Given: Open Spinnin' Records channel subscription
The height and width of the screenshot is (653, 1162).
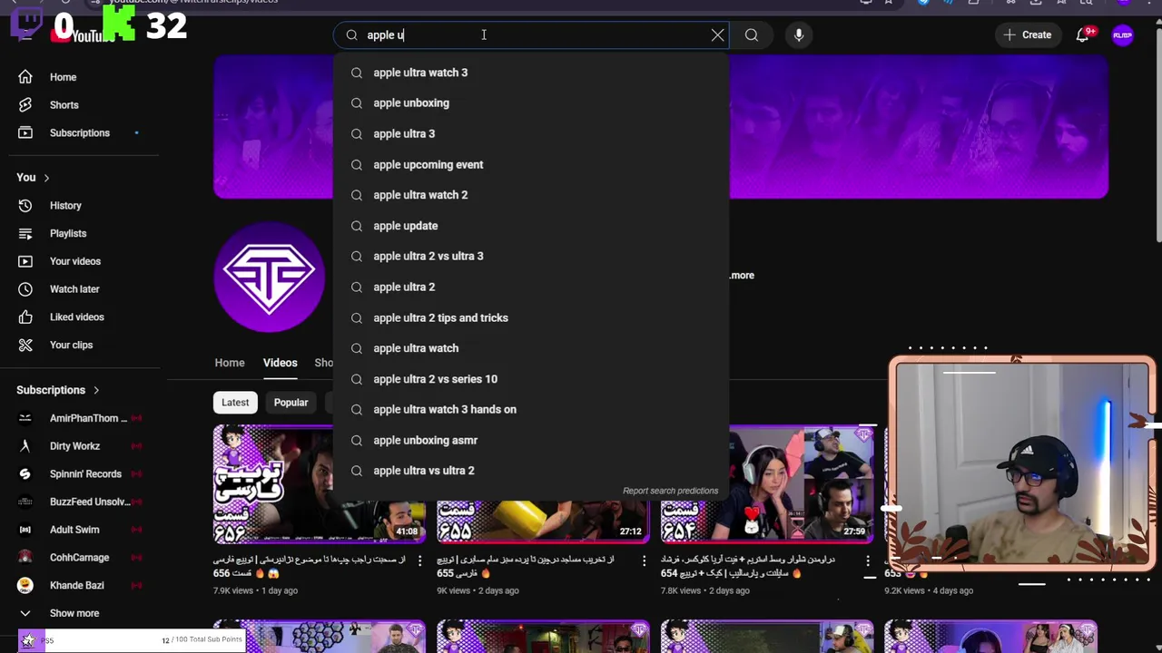Looking at the screenshot, I should click(80, 474).
